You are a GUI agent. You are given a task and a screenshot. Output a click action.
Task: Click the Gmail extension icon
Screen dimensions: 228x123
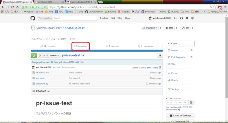point(220,7)
